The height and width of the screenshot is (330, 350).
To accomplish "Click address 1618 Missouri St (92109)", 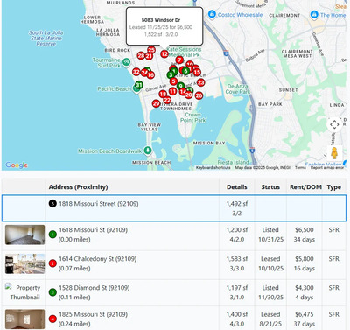I will tap(93, 230).
